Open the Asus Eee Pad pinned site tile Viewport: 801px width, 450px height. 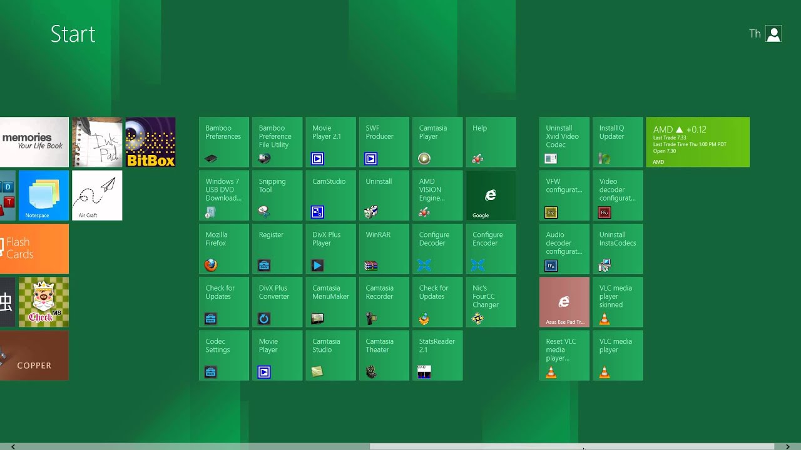[564, 302]
